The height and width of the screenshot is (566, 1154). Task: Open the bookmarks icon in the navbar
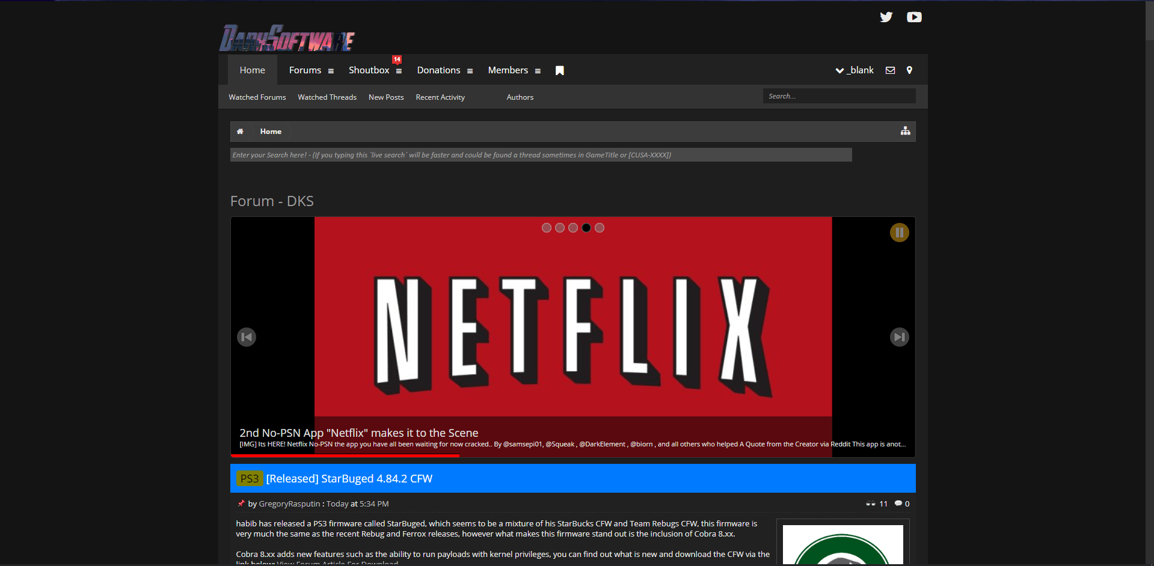pos(559,70)
